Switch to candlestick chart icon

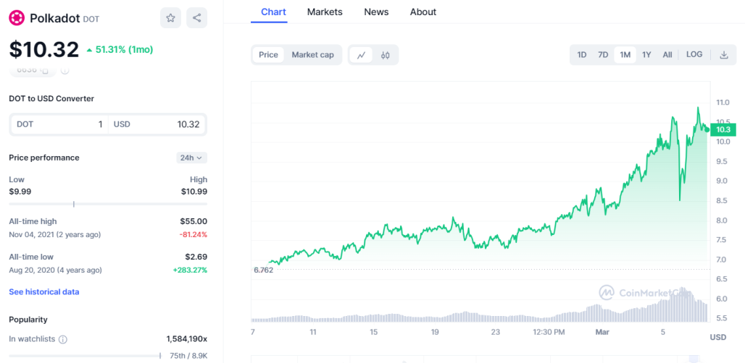[386, 55]
